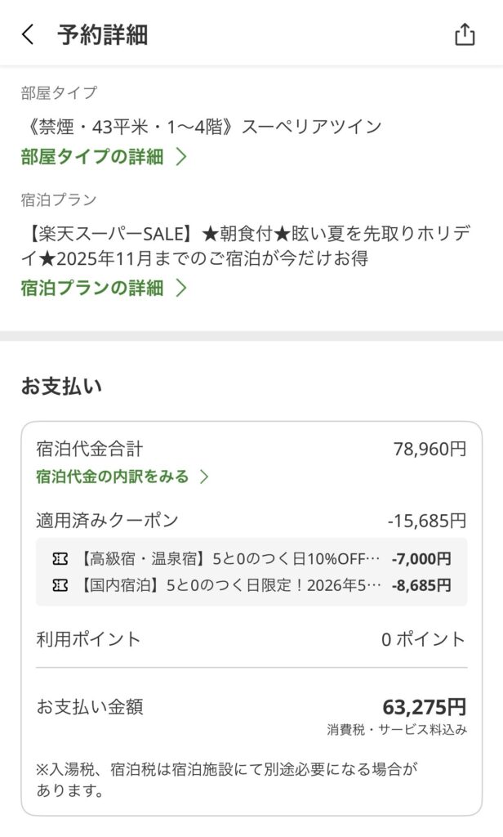Image resolution: width=503 pixels, height=837 pixels.
Task: Tap the back arrow in header
Action: tap(29, 34)
